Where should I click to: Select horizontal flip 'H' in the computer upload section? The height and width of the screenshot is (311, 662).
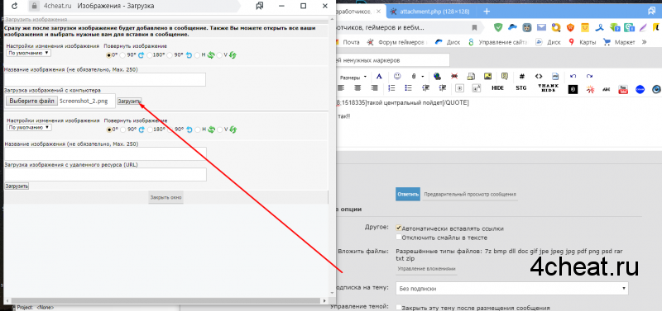click(x=197, y=54)
